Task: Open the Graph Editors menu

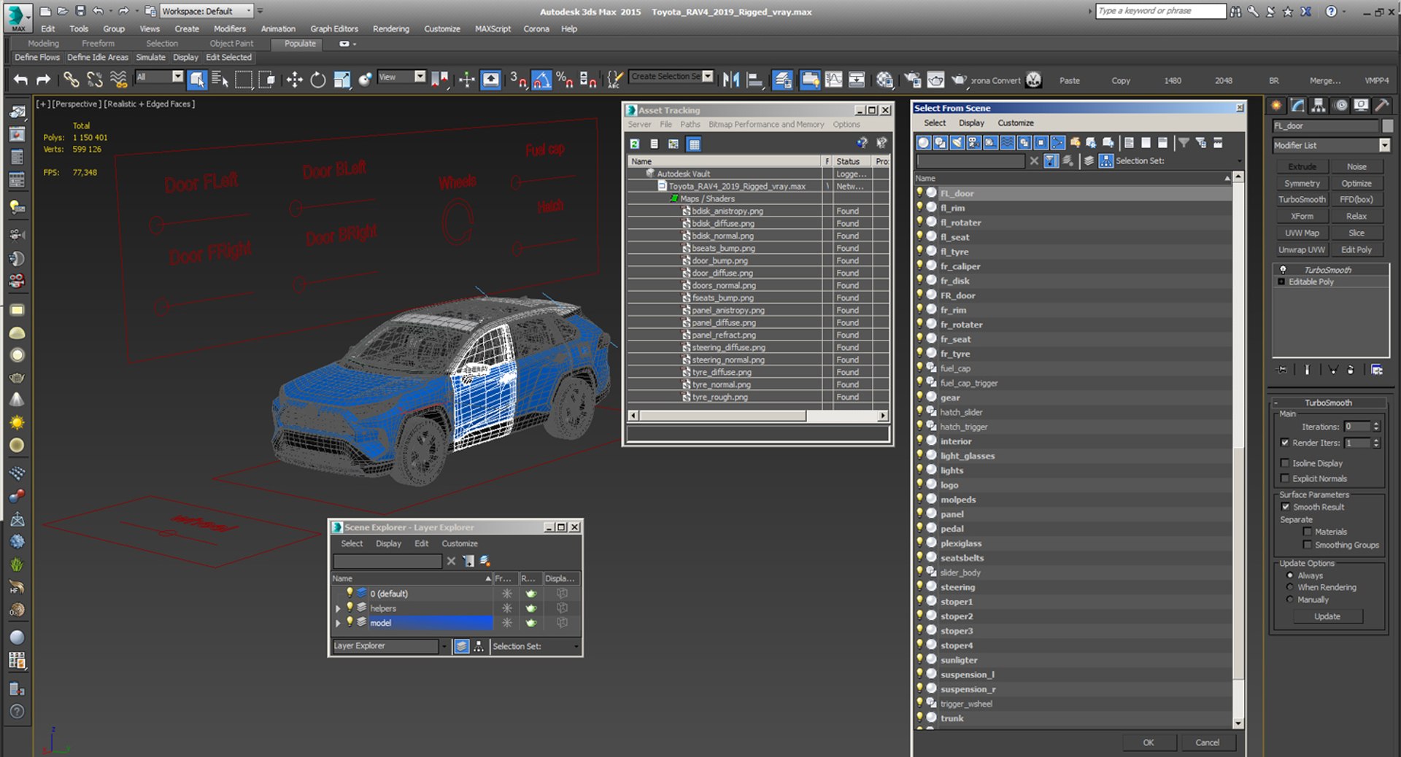Action: point(334,29)
